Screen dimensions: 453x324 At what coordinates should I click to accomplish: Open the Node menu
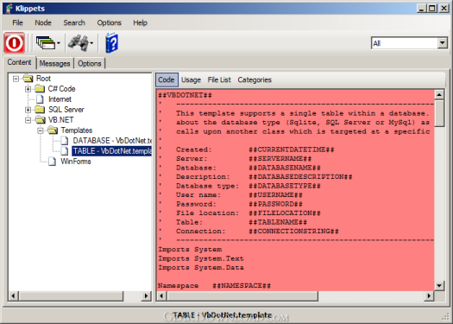43,22
